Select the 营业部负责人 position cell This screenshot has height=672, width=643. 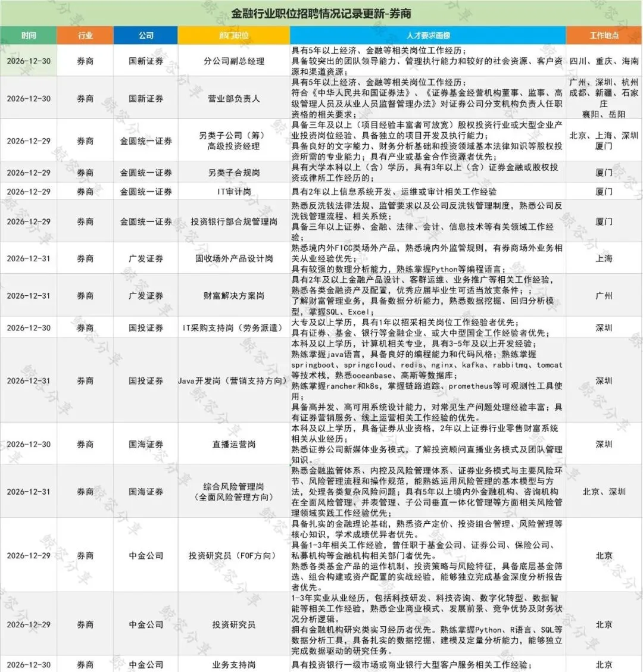pos(234,98)
